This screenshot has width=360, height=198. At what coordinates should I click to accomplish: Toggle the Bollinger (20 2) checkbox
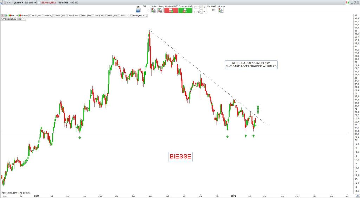(x=132, y=15)
